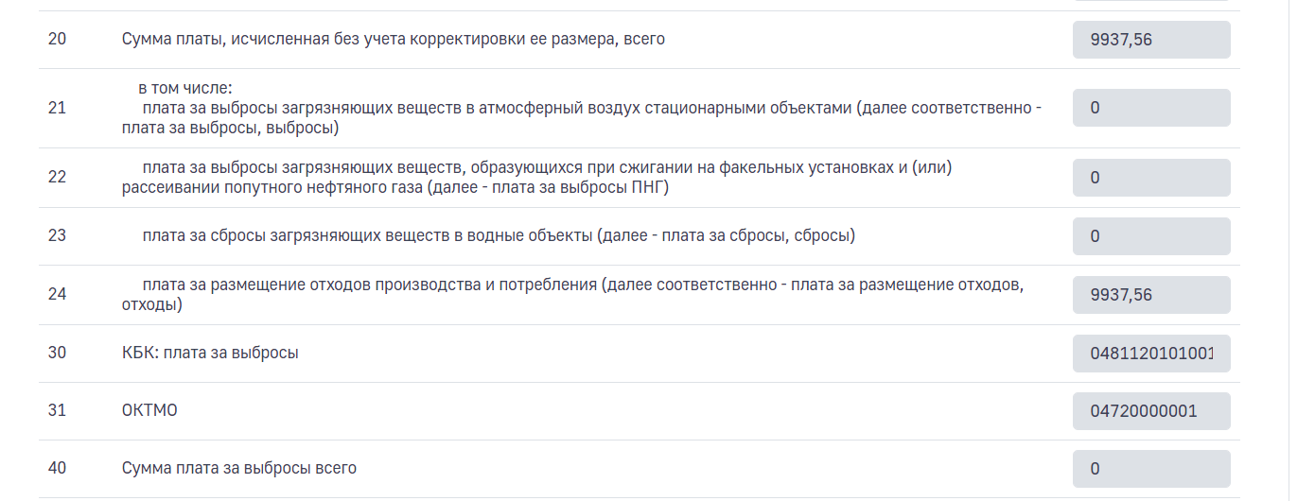The height and width of the screenshot is (501, 1315).
Task: Click the 'Сумма плата за выбросы всего' label
Action: (x=239, y=468)
